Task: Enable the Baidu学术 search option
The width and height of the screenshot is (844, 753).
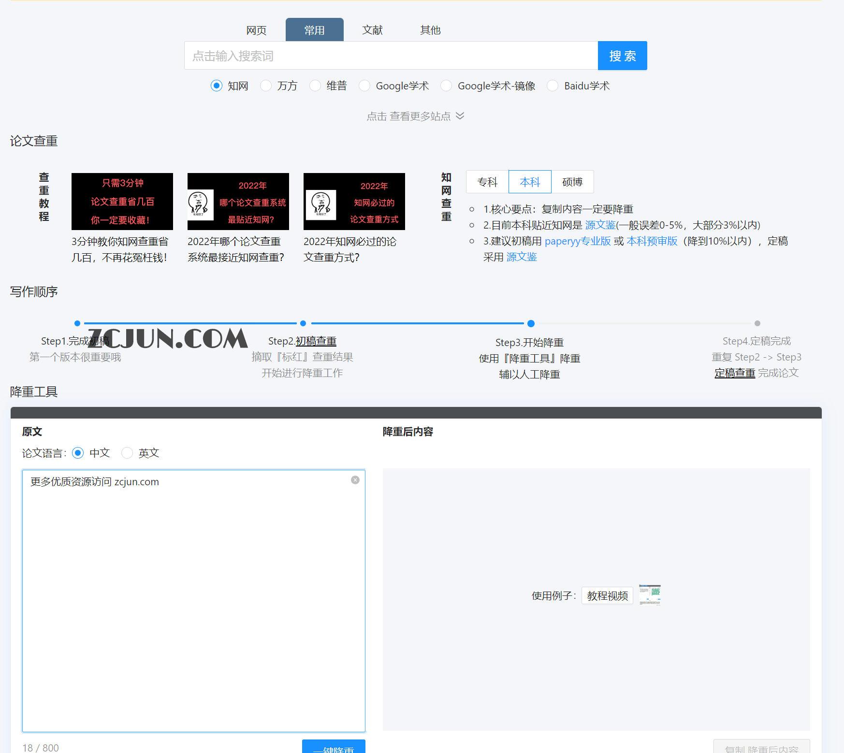Action: tap(553, 86)
